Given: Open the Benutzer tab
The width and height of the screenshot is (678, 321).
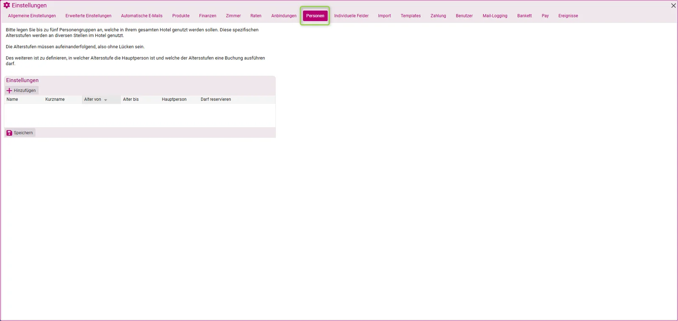Looking at the screenshot, I should point(464,16).
